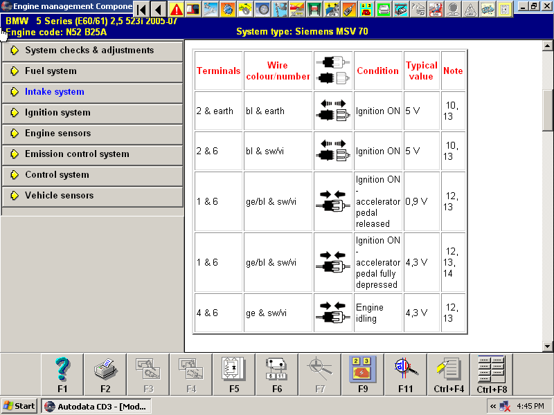Click the connector symbol in the '2 & earth' row
This screenshot has height=415, width=554.
coord(333,111)
